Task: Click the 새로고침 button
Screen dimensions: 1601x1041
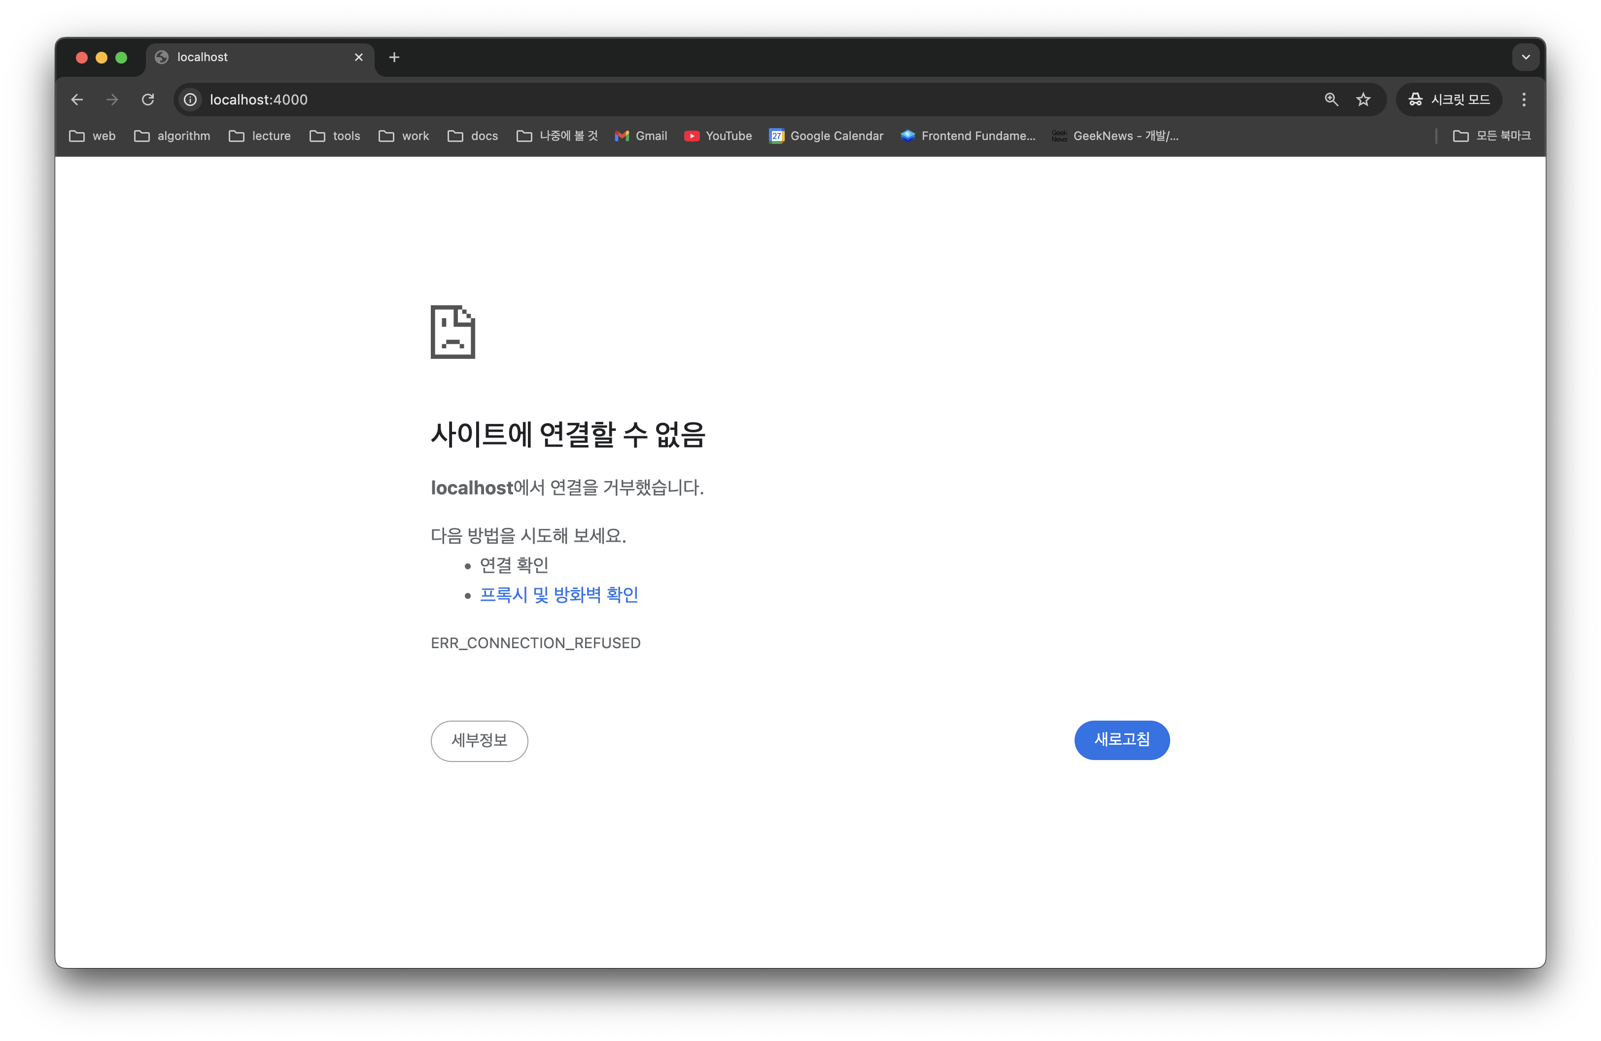Action: 1121,740
